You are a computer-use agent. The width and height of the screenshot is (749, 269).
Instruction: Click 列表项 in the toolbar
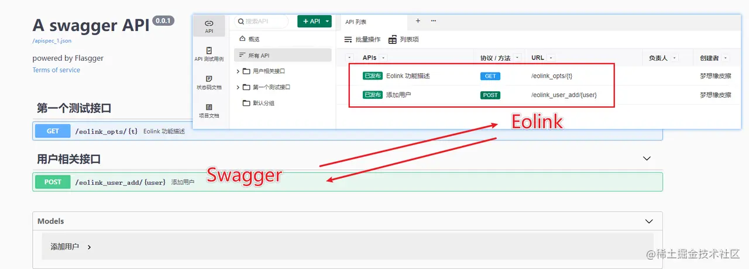[x=404, y=39]
